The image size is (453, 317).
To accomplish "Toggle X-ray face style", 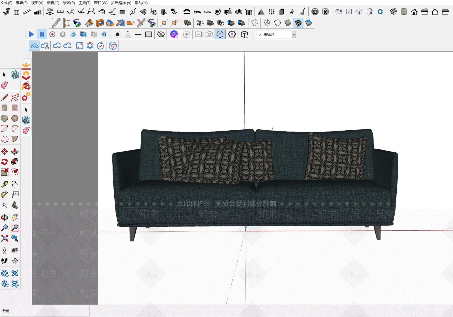I will [255, 23].
